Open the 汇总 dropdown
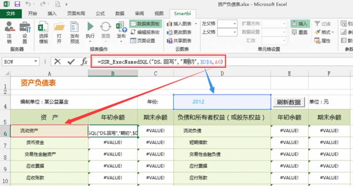The width and height of the screenshot is (353, 186). [284, 40]
